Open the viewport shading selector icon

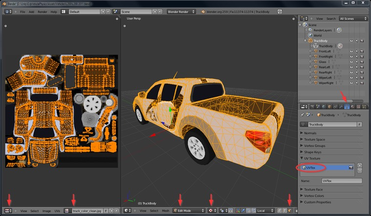[211, 211]
